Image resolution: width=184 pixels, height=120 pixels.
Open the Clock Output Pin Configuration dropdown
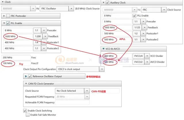tap(101, 69)
